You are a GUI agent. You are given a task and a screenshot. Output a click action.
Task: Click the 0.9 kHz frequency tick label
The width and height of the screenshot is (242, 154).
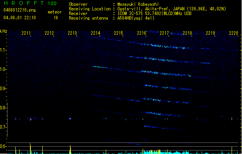click(x=3, y=89)
